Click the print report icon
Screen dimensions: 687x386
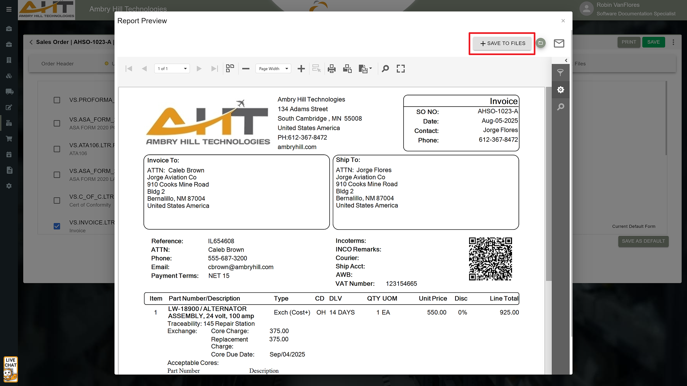[332, 69]
